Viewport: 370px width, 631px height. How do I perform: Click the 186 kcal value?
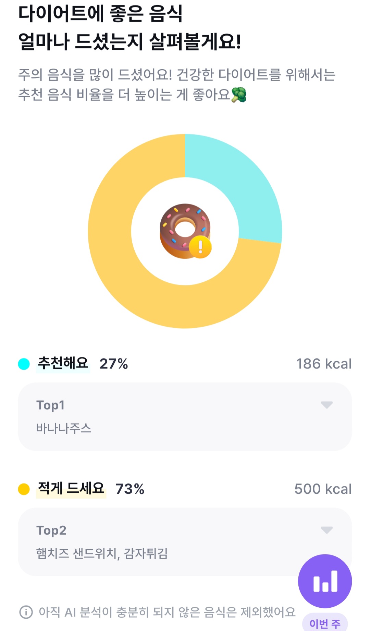[324, 364]
